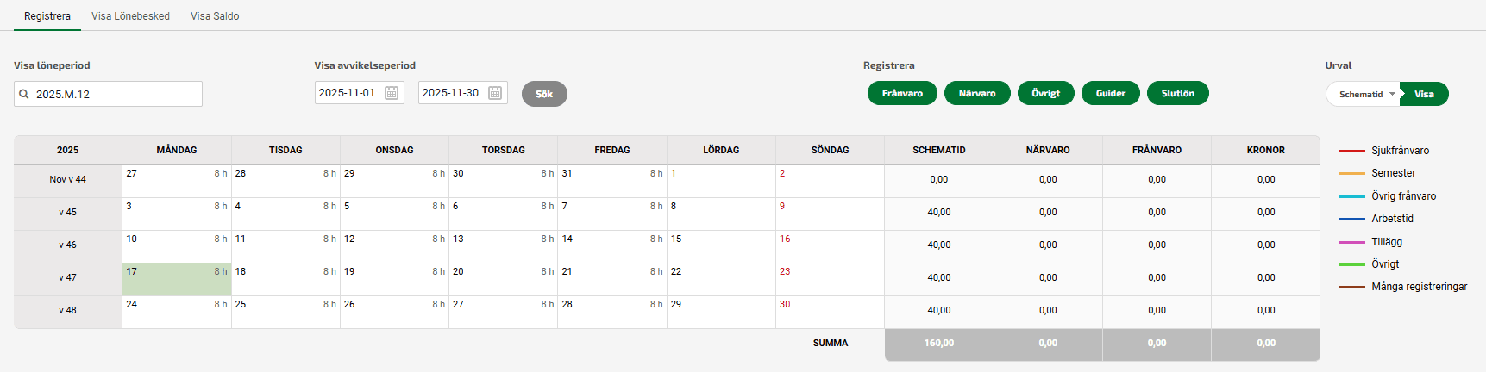The image size is (1486, 372).
Task: Open calendar picker for end date 2025-11-30
Action: click(495, 93)
